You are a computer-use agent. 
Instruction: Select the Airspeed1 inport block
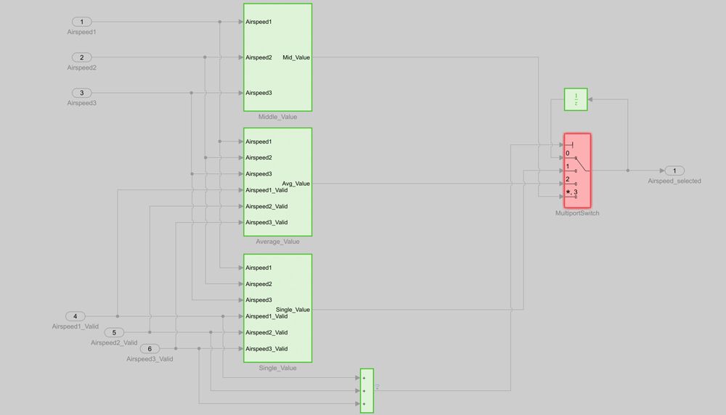click(x=81, y=22)
